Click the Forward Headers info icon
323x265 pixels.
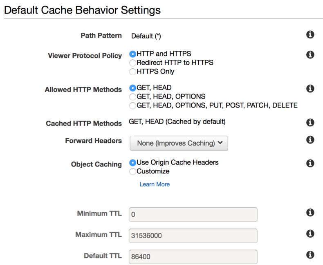pos(310,140)
